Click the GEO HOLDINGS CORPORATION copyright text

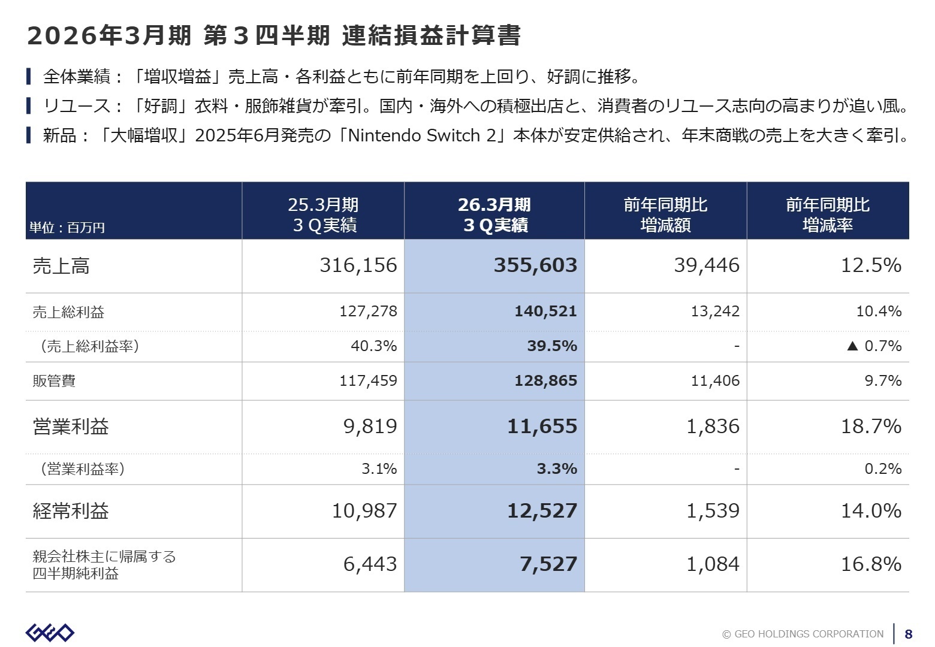point(803,633)
